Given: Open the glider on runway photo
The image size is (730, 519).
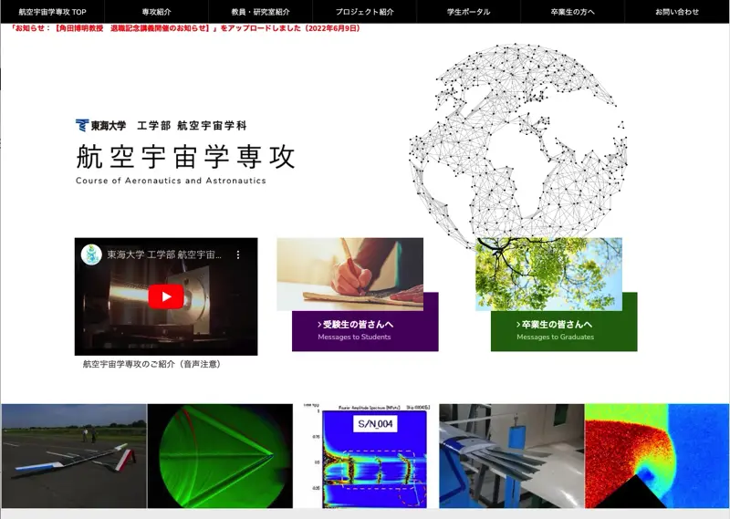Looking at the screenshot, I should [x=74, y=456].
